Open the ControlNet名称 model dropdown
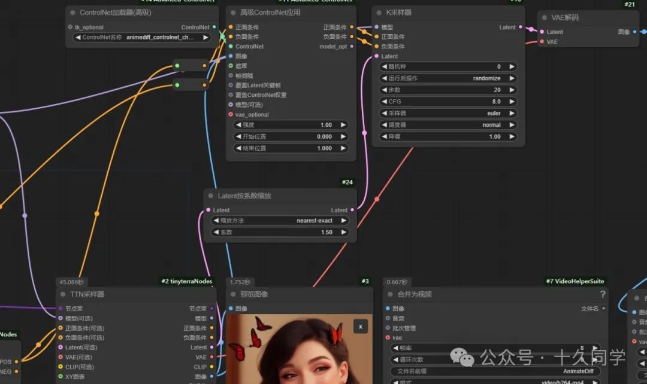 tap(141, 37)
